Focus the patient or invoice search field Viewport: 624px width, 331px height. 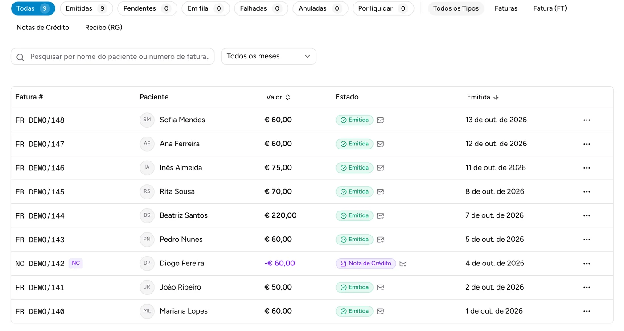click(x=112, y=57)
